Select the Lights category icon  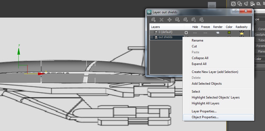click(x=246, y=4)
